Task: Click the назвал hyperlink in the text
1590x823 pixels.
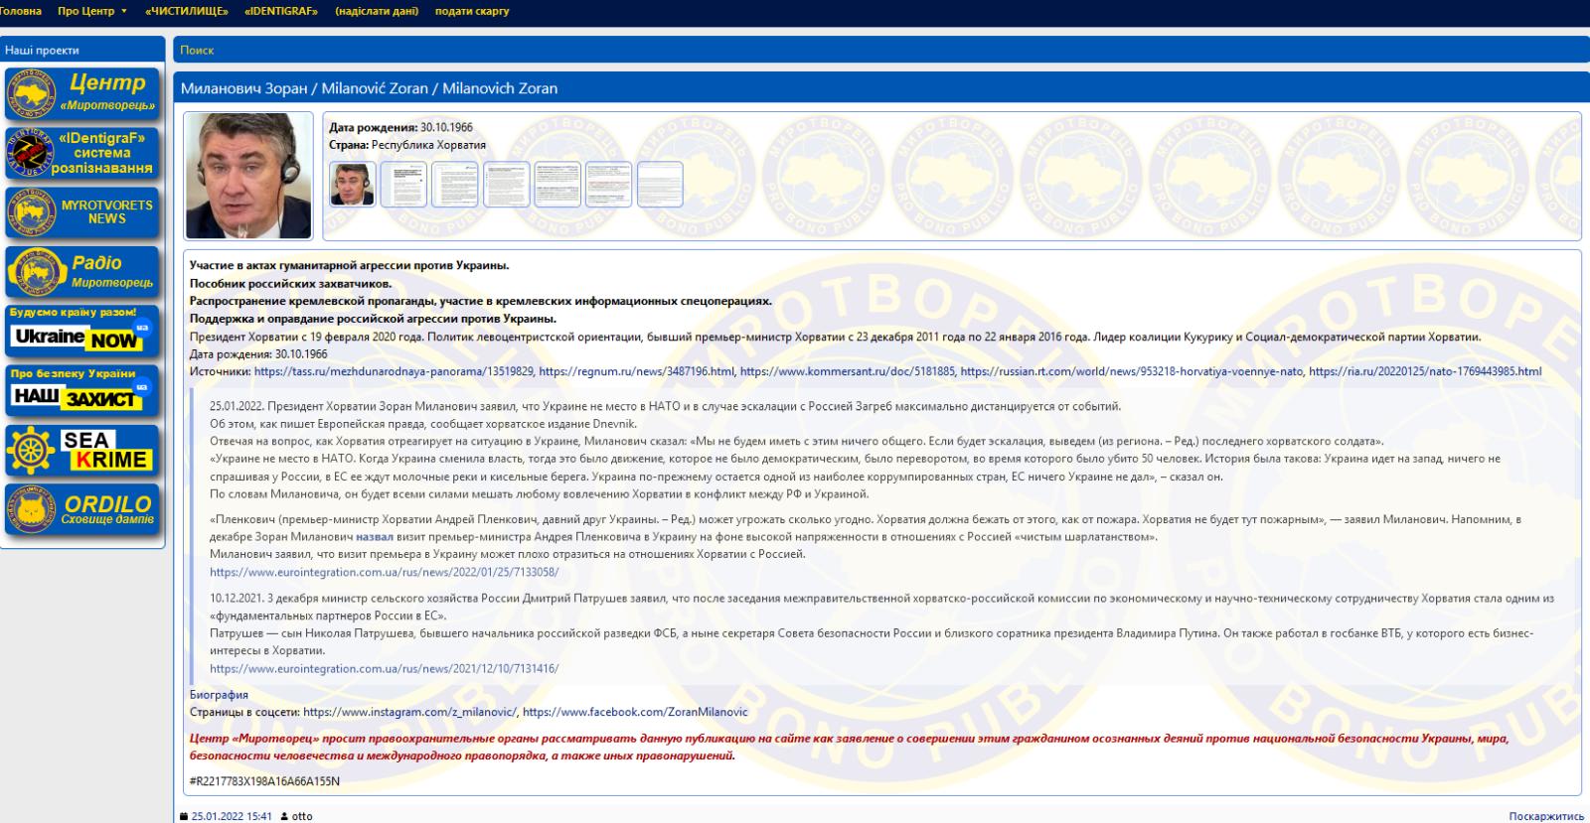Action: pos(375,537)
